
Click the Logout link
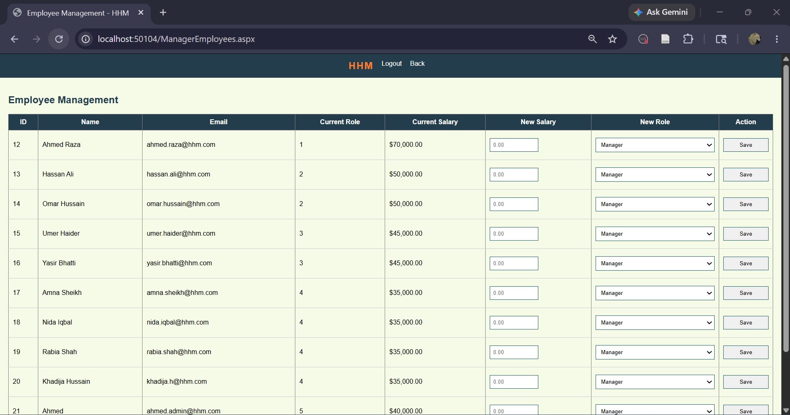click(391, 63)
